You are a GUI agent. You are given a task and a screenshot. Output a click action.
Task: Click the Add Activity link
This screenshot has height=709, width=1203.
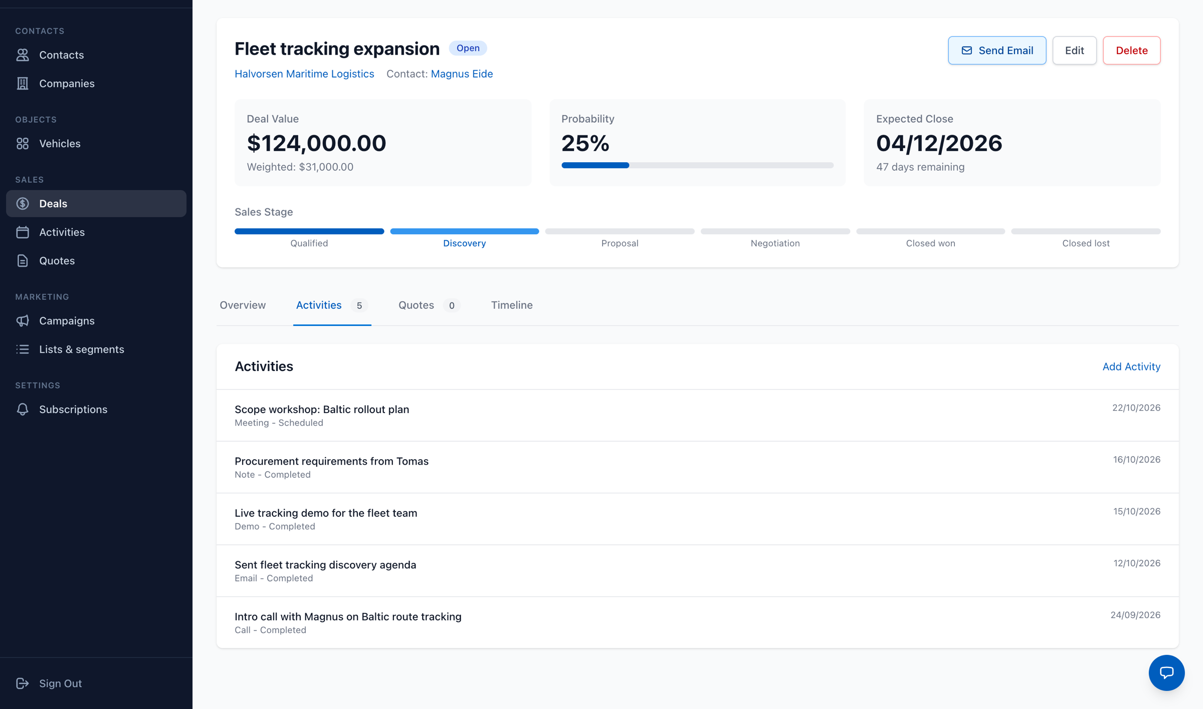(1131, 367)
